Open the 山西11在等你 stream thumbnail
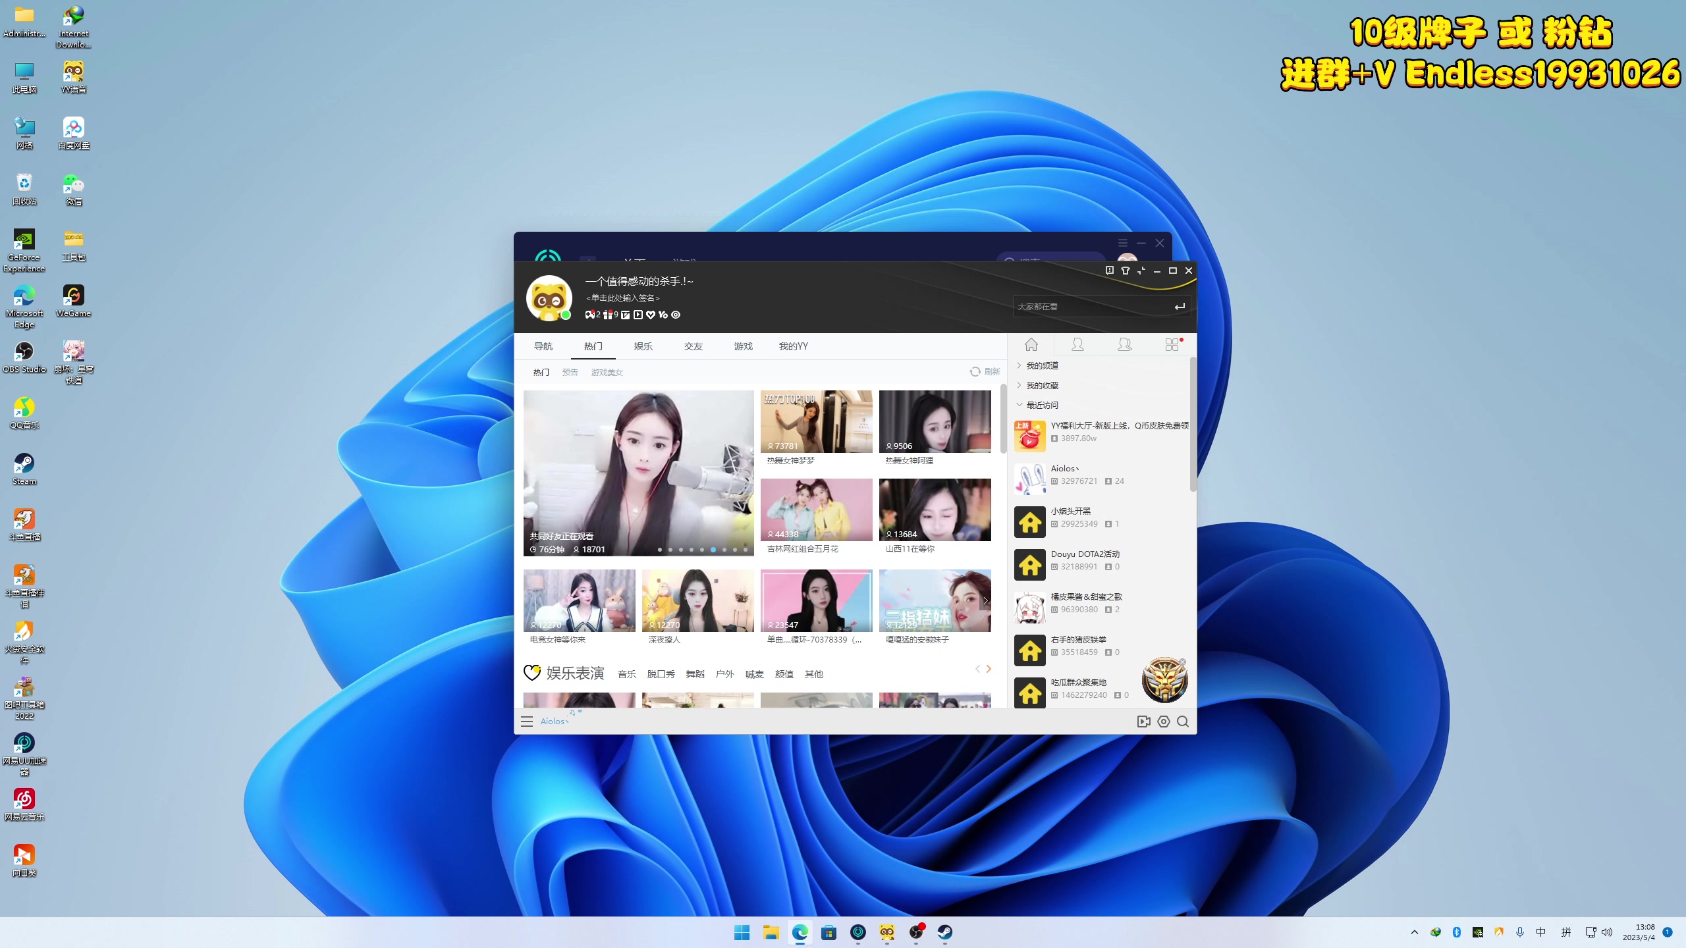The width and height of the screenshot is (1686, 948). [935, 510]
